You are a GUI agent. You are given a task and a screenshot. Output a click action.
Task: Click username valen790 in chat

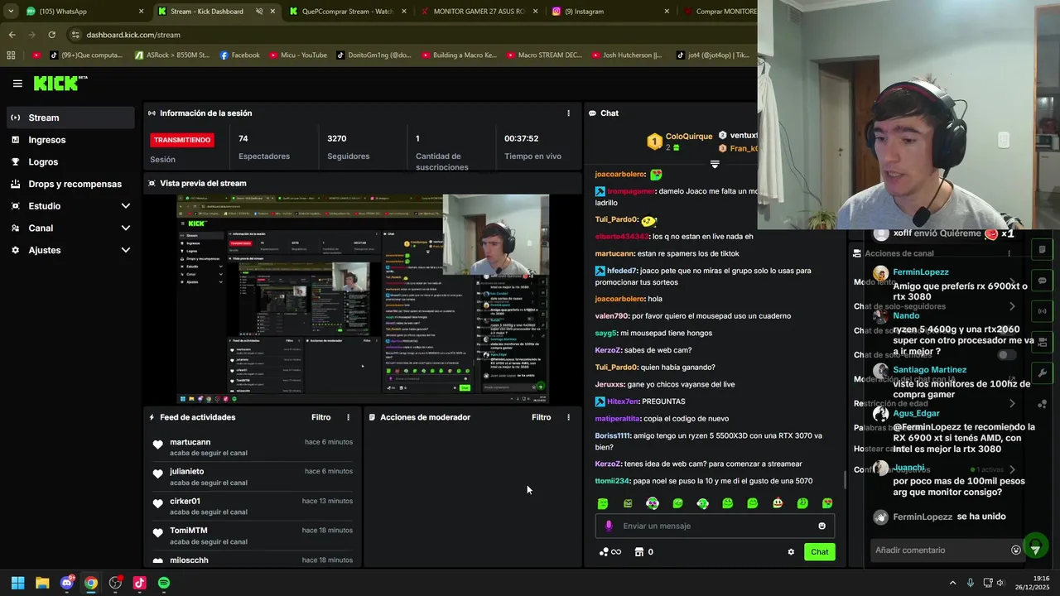pyautogui.click(x=612, y=316)
